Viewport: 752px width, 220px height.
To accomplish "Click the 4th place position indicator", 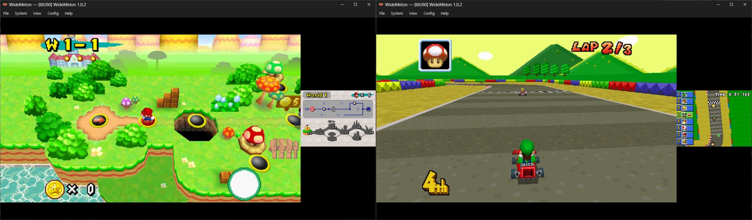I will (x=436, y=183).
